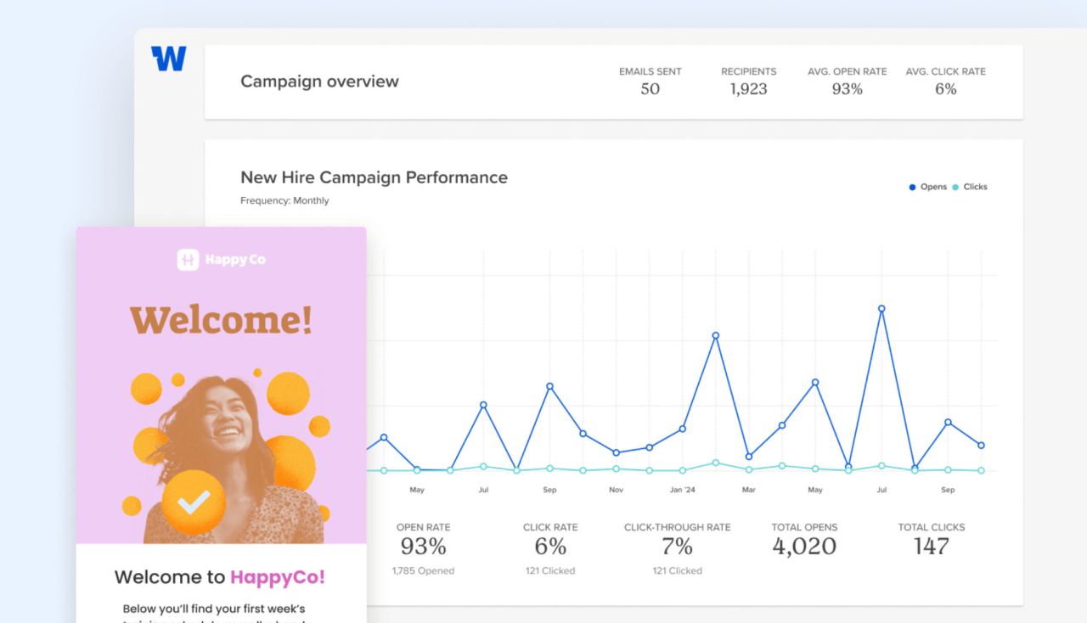Click 6% under Avg. Click Rate in Campaign overview

click(x=945, y=89)
